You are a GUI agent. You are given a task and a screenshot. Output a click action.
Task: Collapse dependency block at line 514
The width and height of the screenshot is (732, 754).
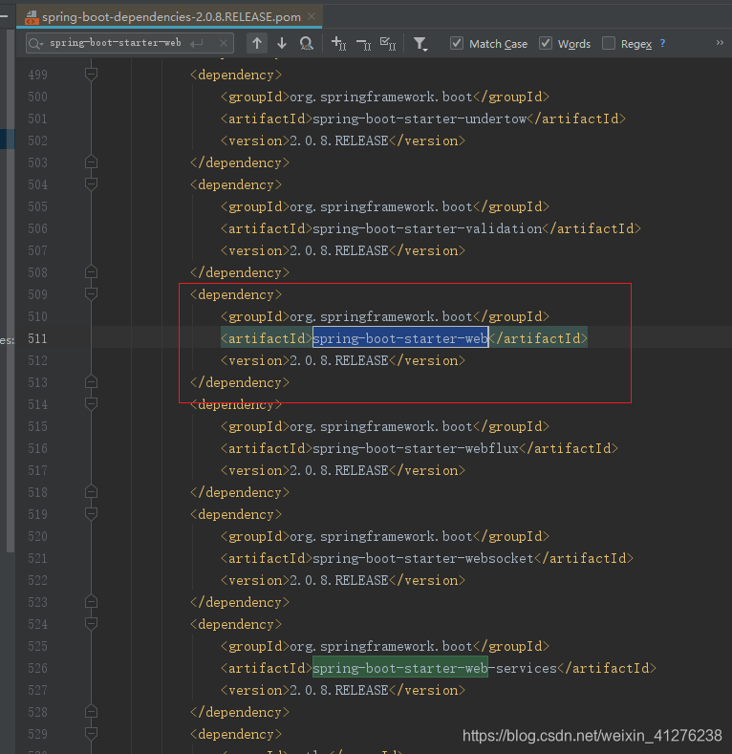pos(92,404)
